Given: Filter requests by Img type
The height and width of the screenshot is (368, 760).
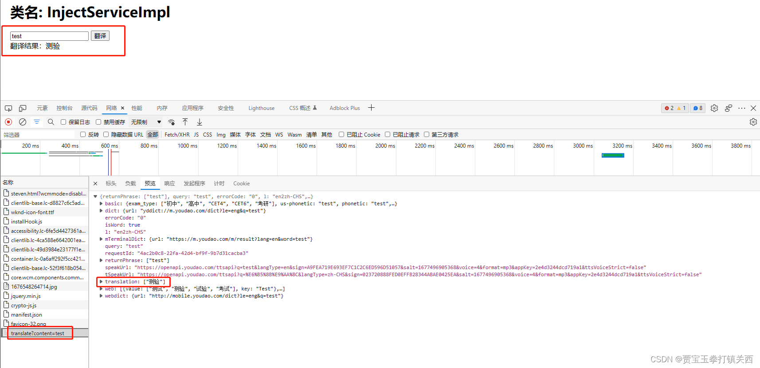Looking at the screenshot, I should (221, 135).
